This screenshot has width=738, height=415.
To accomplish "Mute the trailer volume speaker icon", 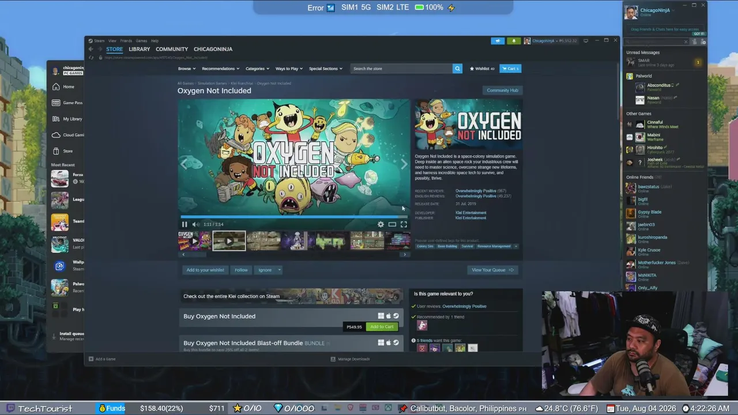I will [x=195, y=224].
